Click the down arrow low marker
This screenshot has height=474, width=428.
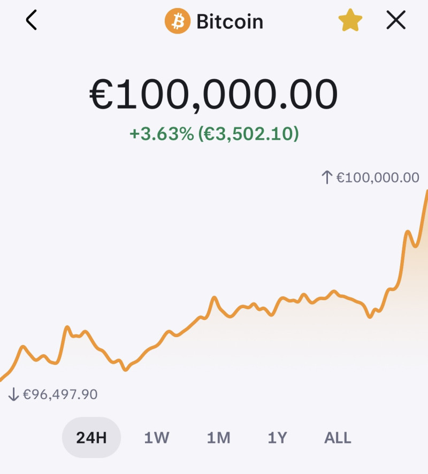[13, 394]
